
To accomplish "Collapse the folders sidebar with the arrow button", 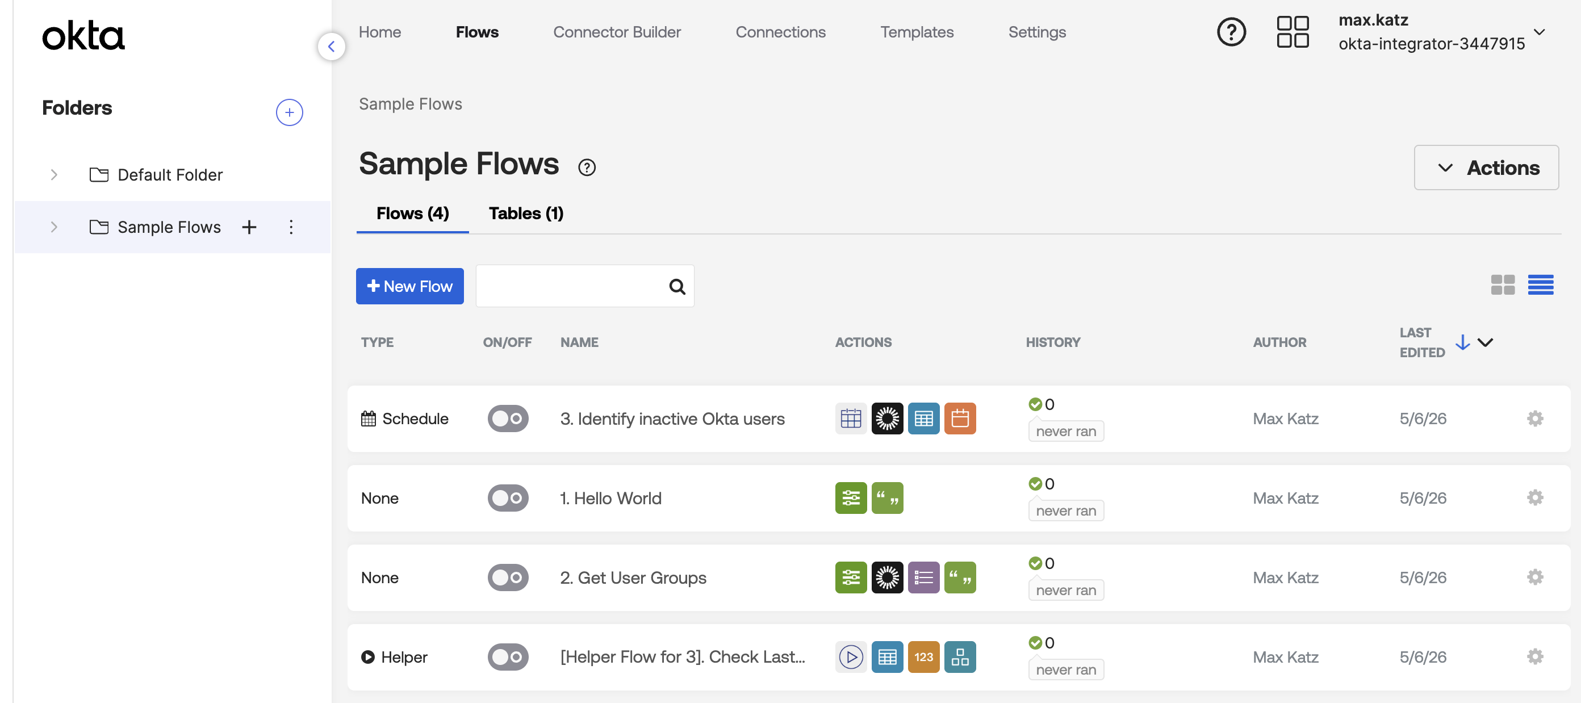I will (x=332, y=47).
